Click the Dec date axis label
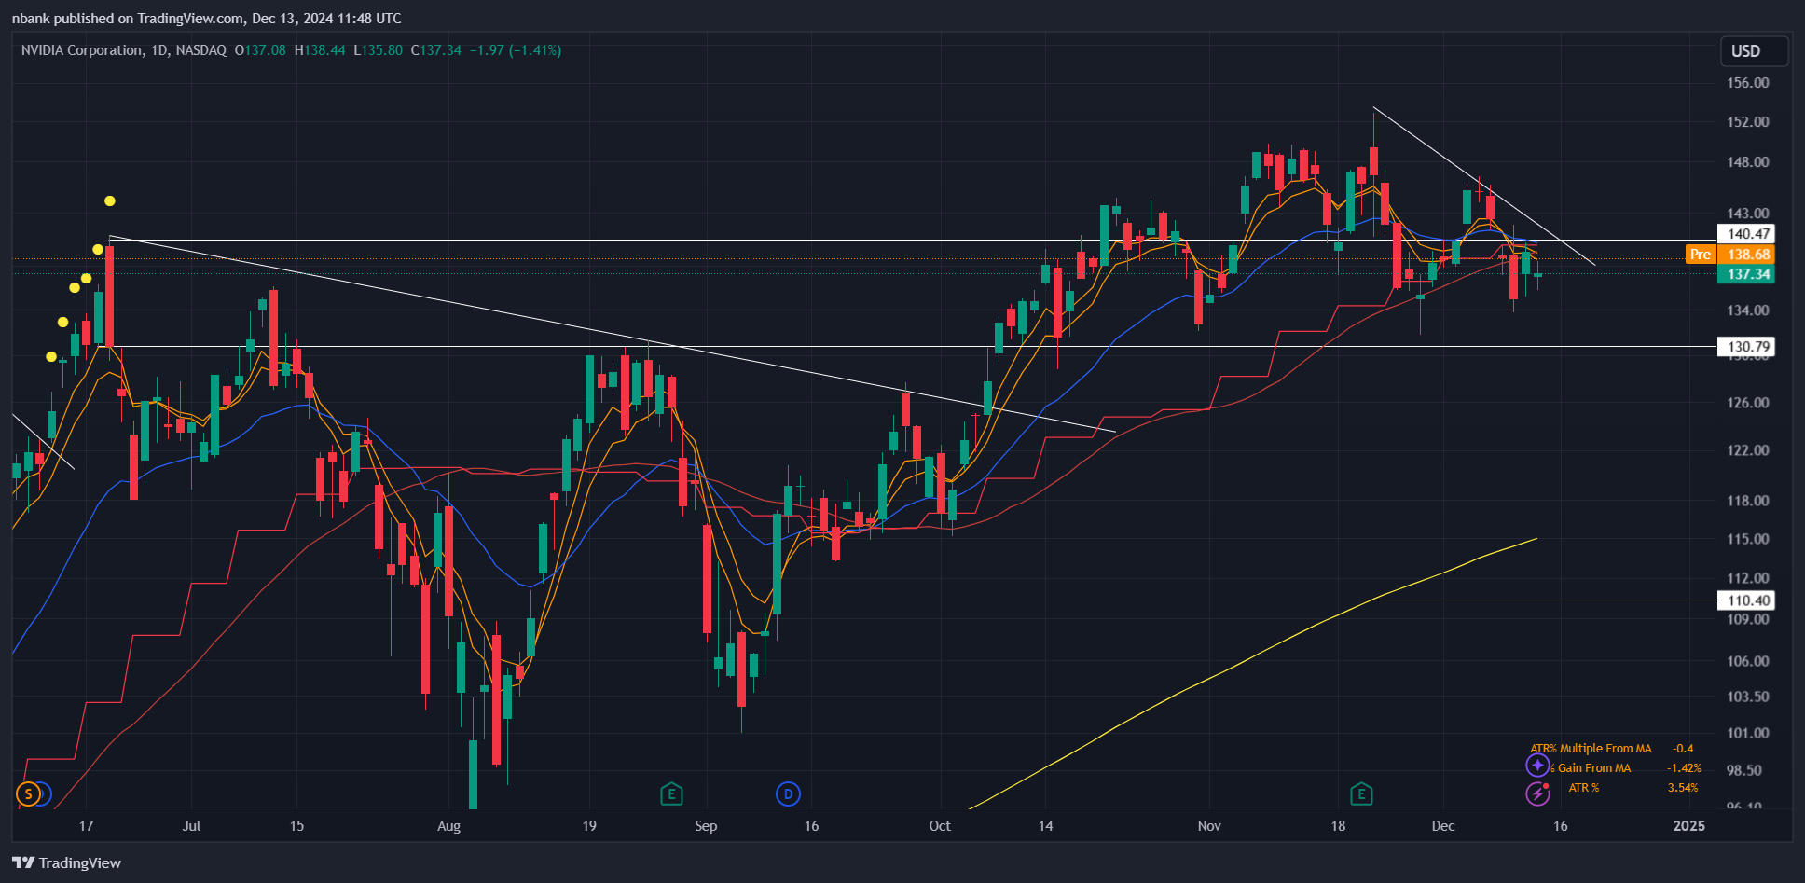 point(1443,826)
